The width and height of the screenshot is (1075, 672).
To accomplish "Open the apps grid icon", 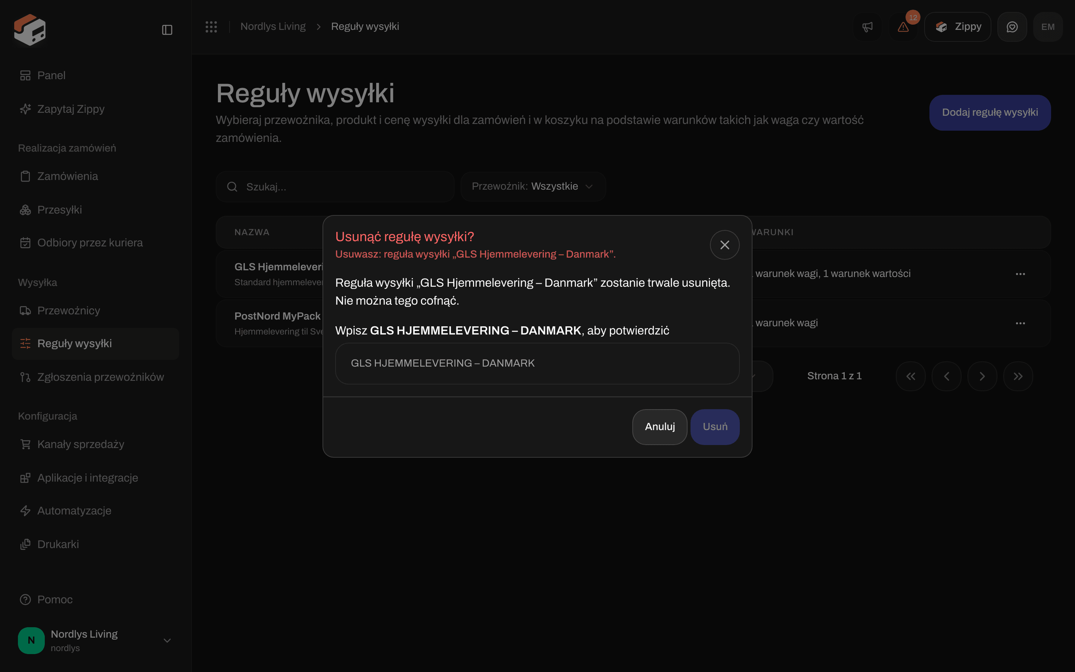I will tap(211, 27).
